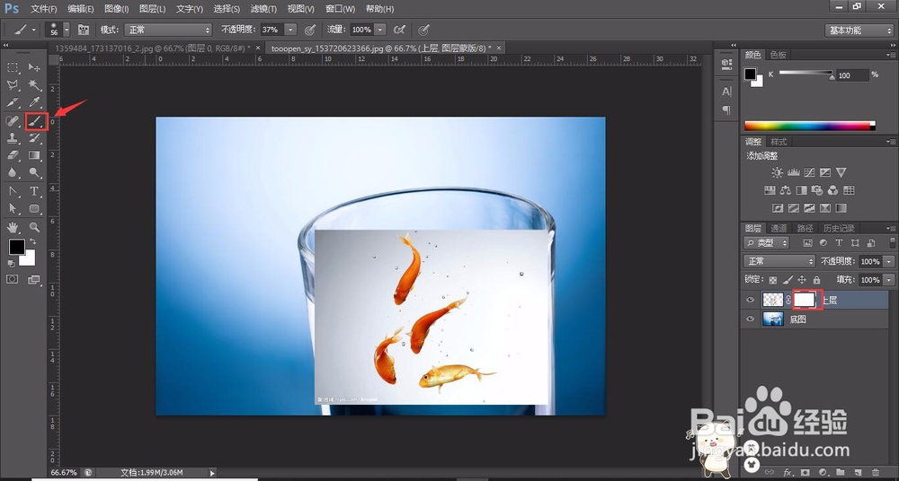
Task: Add a Photo Filter adjustment
Action: [x=817, y=190]
